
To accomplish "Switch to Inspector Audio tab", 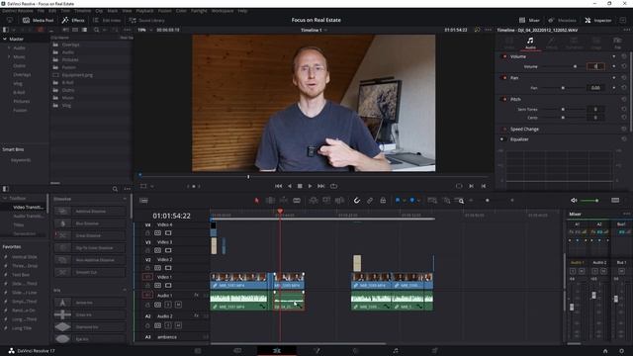I will click(x=530, y=43).
